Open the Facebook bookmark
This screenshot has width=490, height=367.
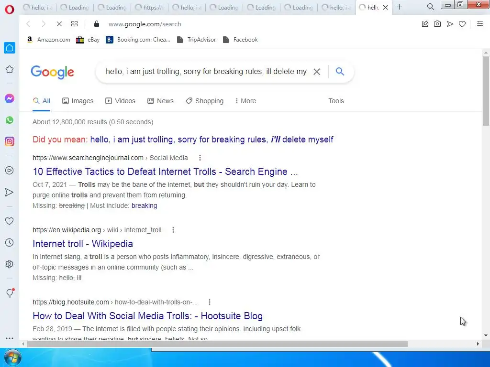coord(241,40)
